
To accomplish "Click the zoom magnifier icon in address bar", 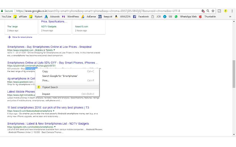I will [208, 11].
